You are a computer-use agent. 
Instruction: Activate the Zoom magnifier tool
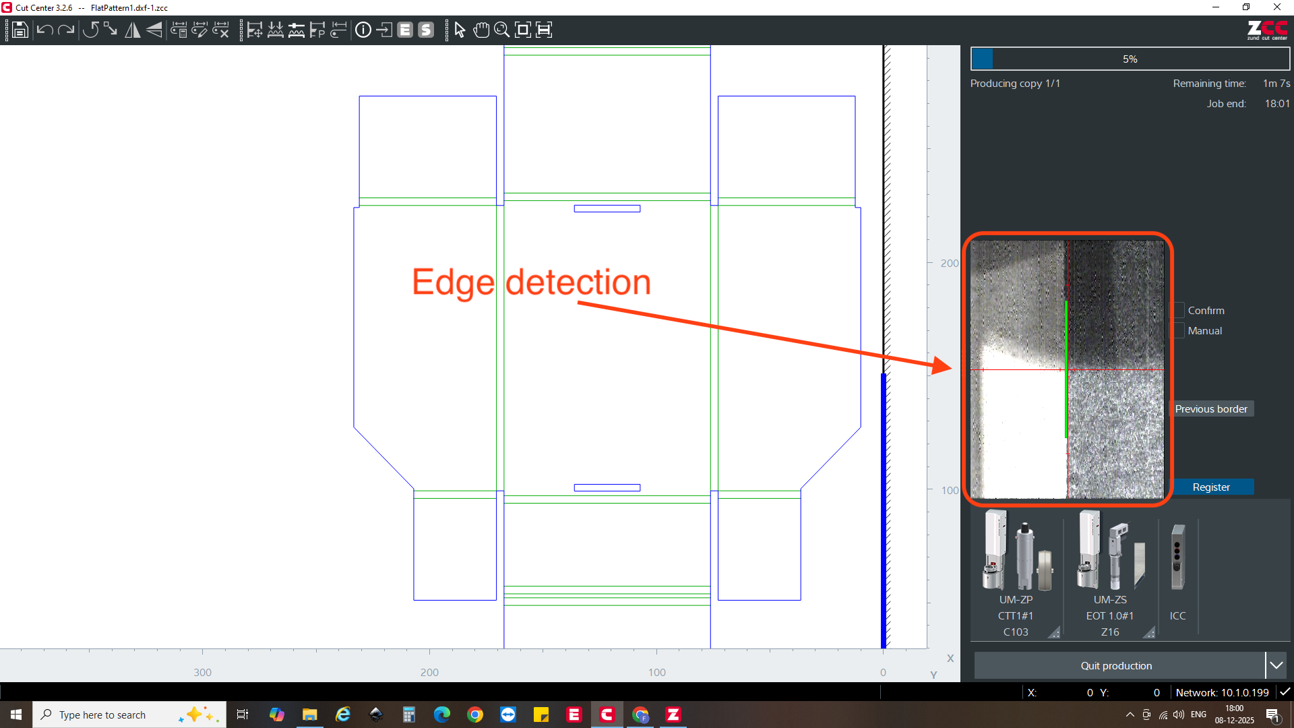(501, 30)
